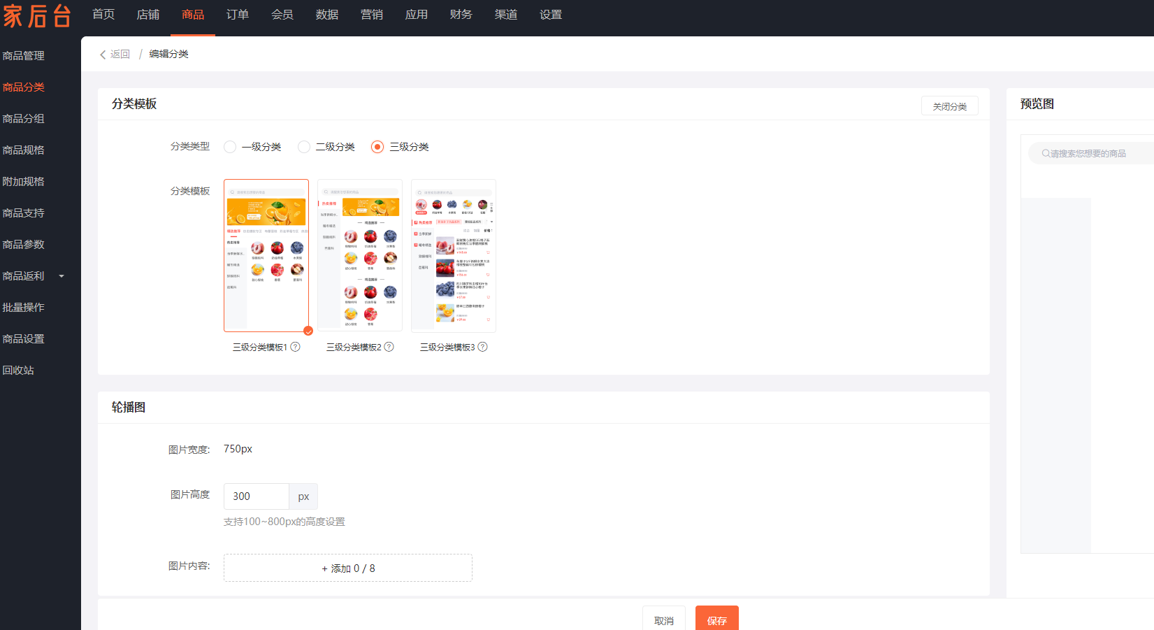Select the 三级分类 radio button

coord(377,147)
